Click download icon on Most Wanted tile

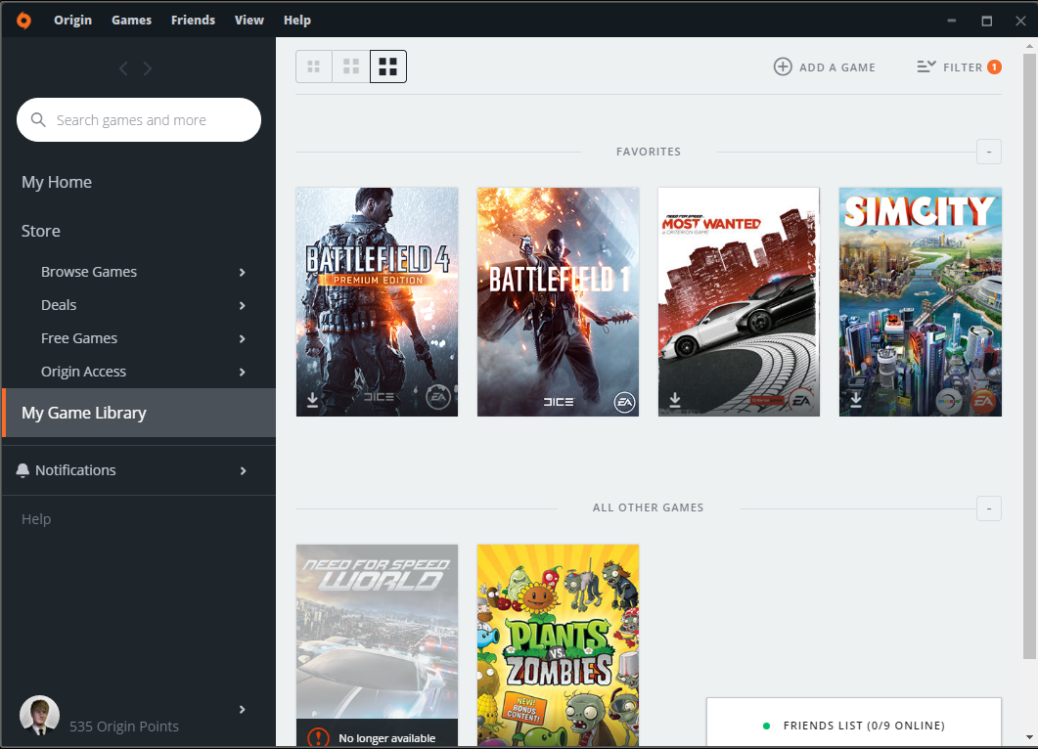tap(675, 400)
